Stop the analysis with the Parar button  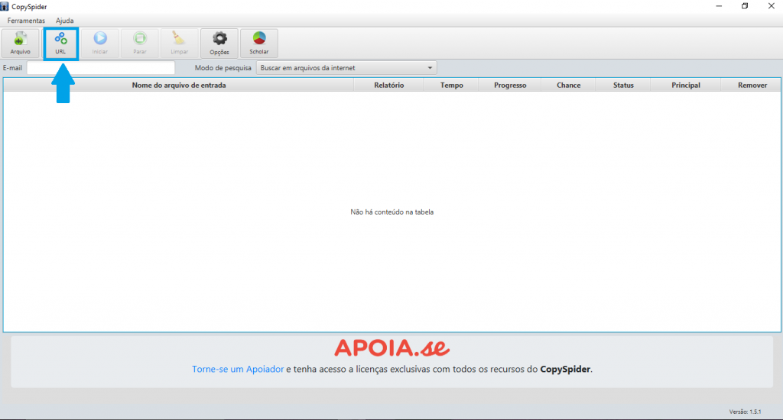tap(140, 44)
